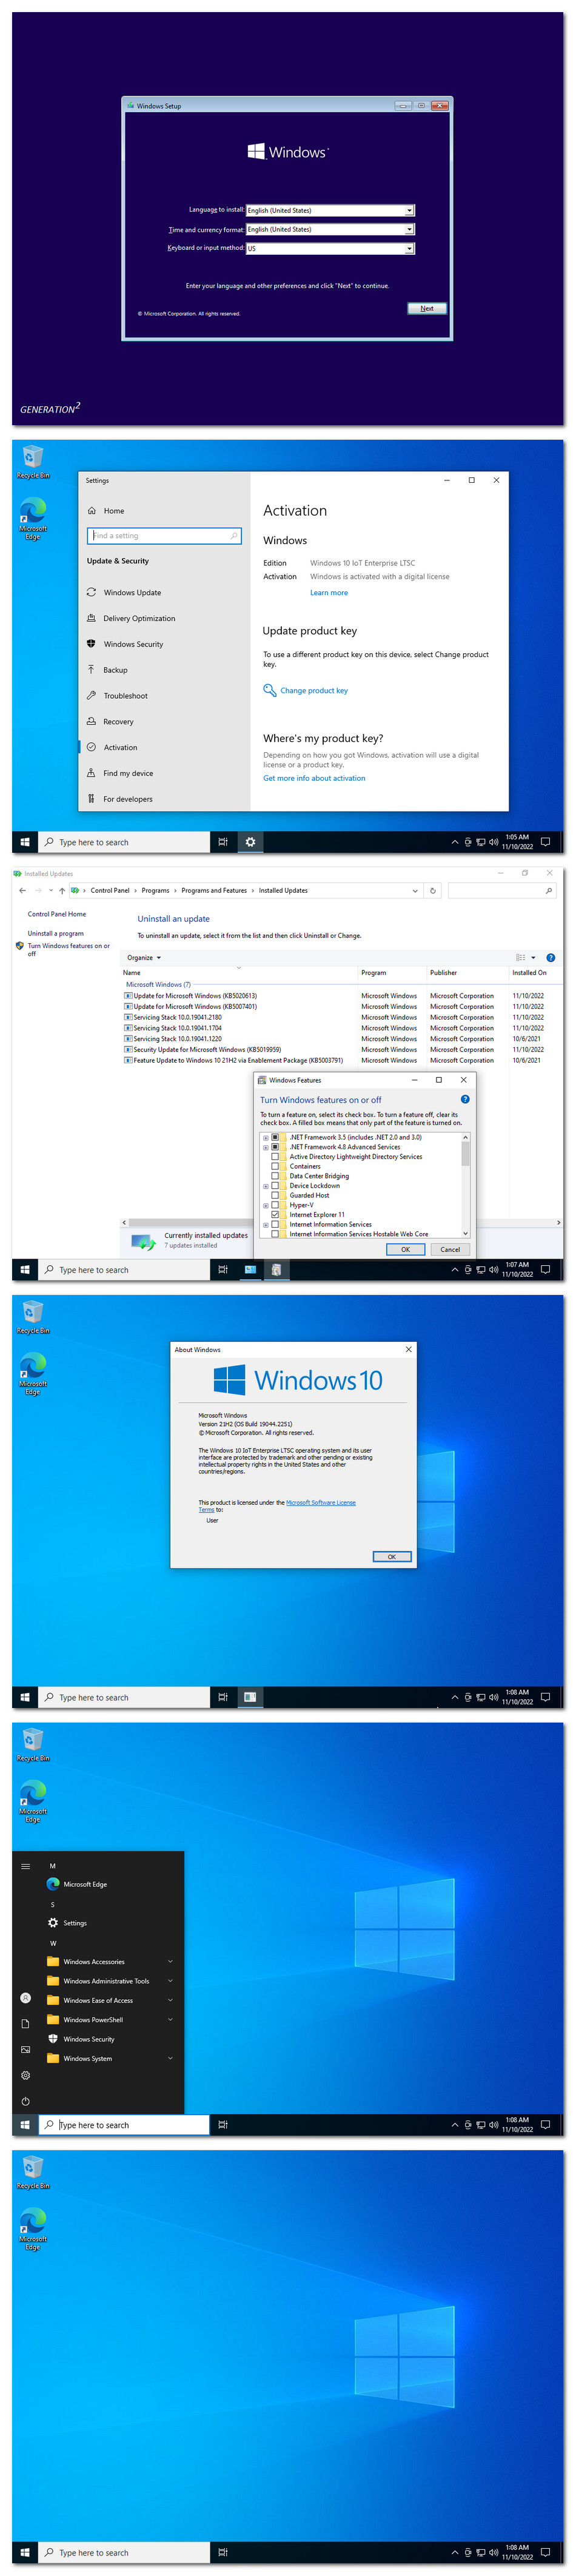Select Find my device in Settings

coord(128,773)
